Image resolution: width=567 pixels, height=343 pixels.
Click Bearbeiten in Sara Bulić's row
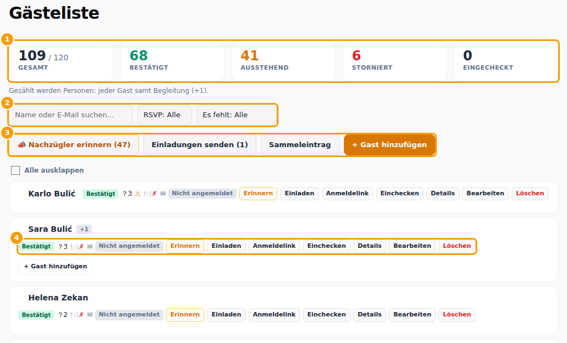tap(412, 246)
